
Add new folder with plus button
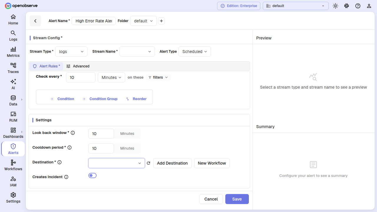pyautogui.click(x=161, y=21)
